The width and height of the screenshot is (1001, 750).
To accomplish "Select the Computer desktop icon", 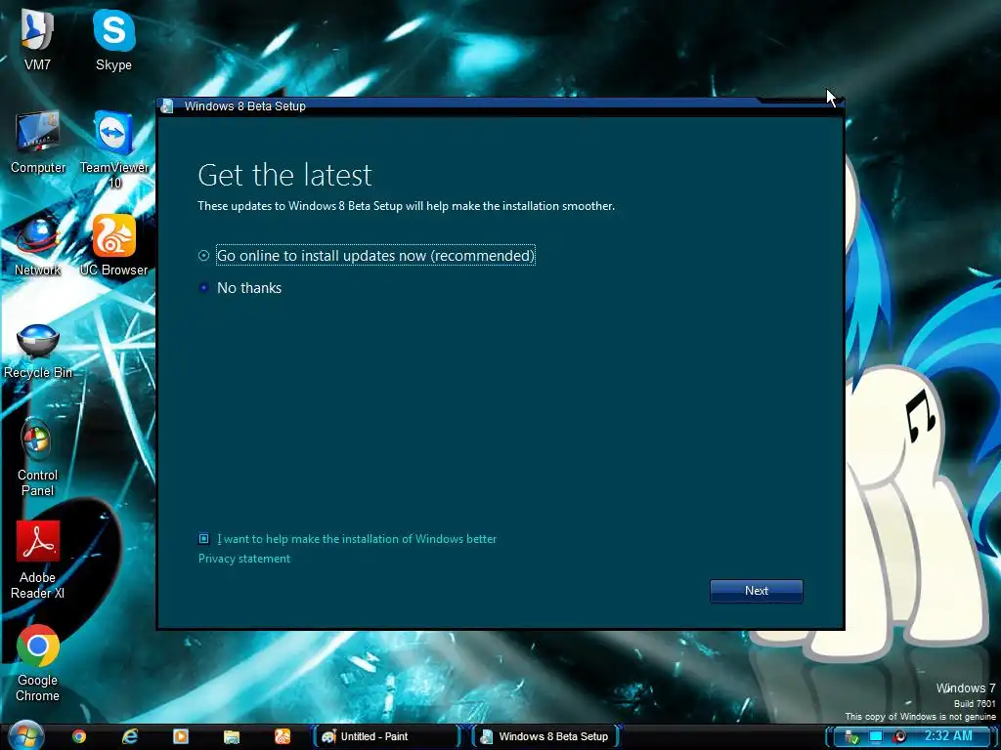I will click(38, 143).
